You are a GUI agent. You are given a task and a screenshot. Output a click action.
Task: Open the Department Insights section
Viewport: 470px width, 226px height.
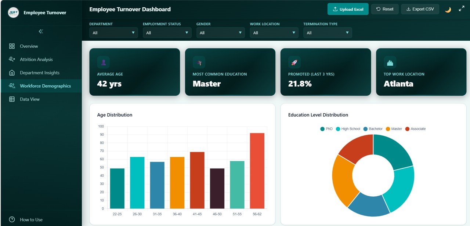tap(39, 73)
